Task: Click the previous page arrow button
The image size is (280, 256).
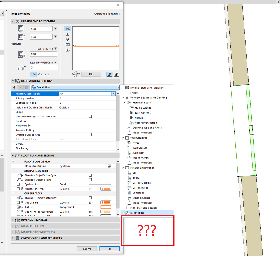Action: (x=14, y=87)
